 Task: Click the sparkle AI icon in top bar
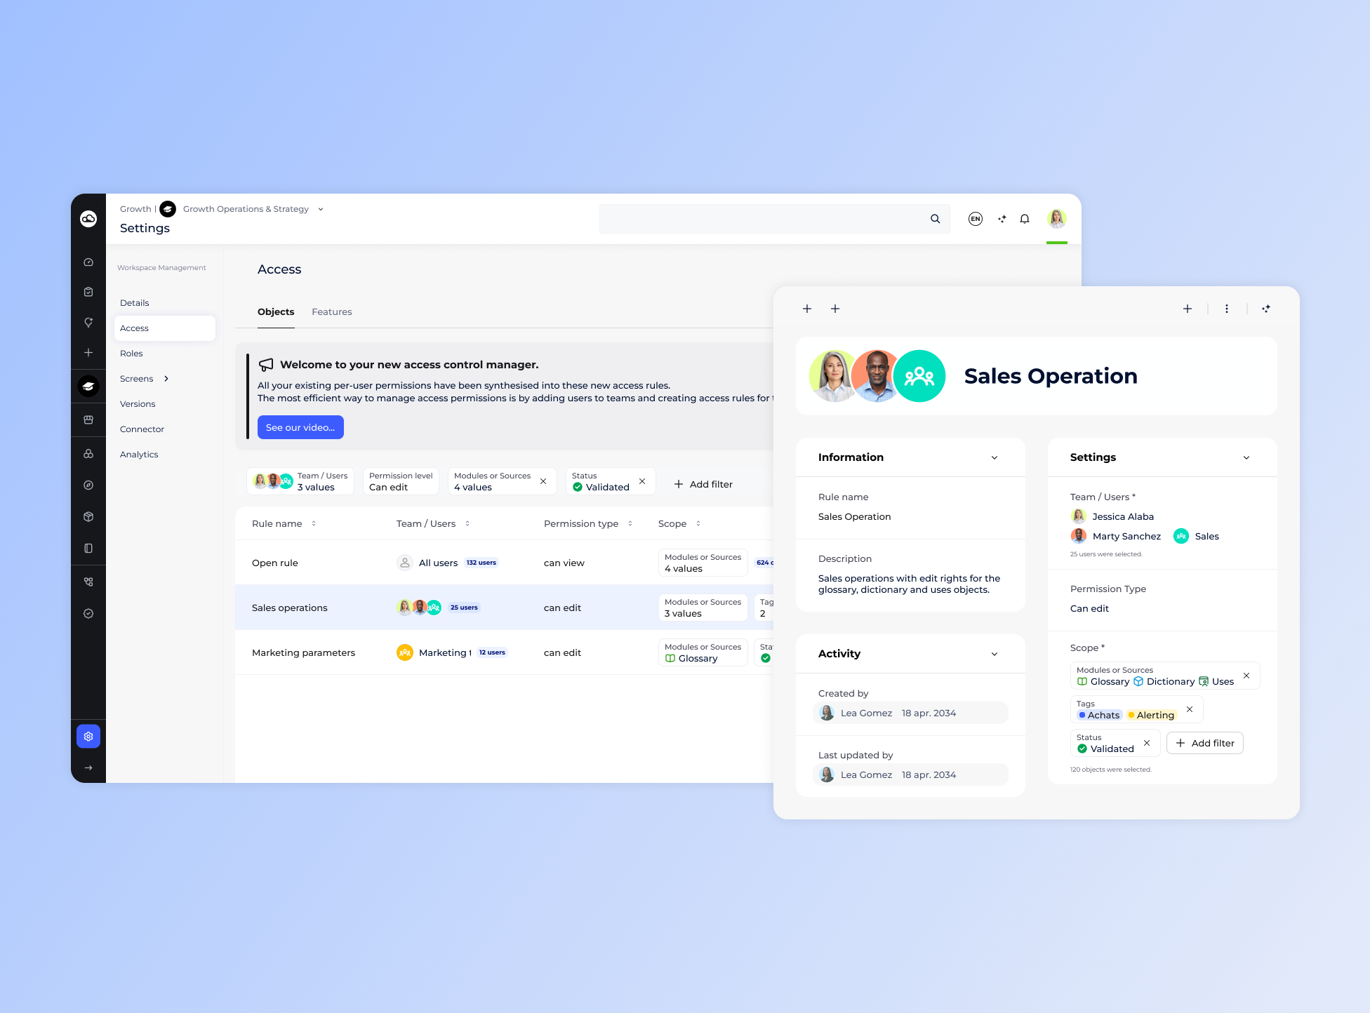click(x=1002, y=219)
